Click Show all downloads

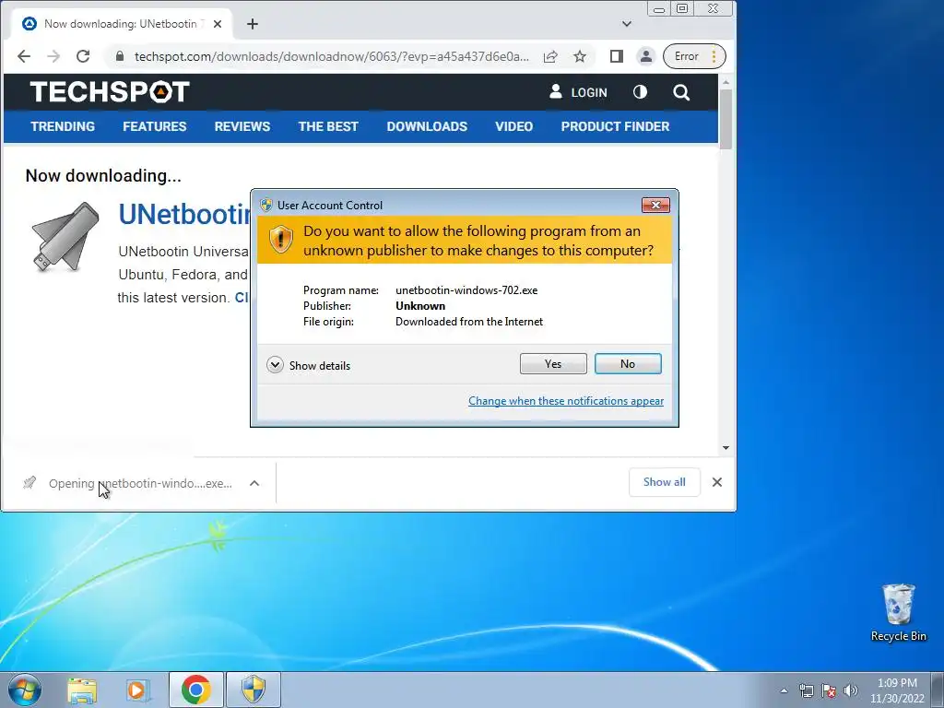click(664, 482)
